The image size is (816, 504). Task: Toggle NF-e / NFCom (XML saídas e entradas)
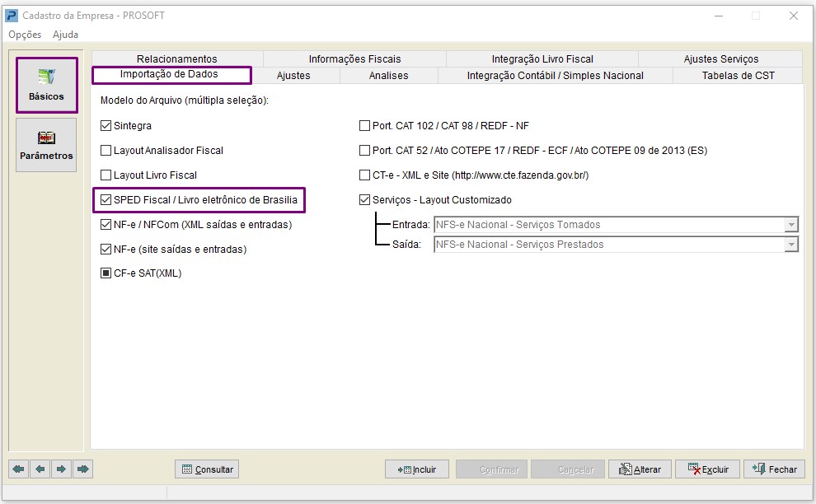(x=106, y=224)
